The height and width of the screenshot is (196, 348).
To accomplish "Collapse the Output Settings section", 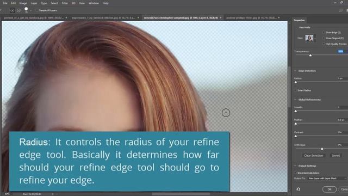I will click(295, 166).
